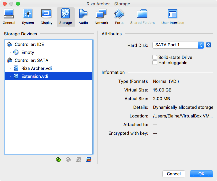Open the General settings icon
This screenshot has height=181, width=217.
[9, 14]
